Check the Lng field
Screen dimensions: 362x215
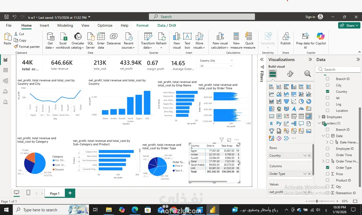[328, 104]
